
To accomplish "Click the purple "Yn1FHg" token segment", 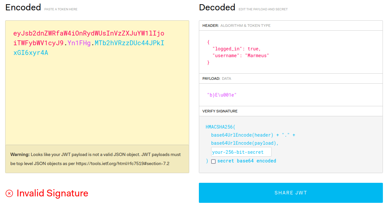I will 79,43.
